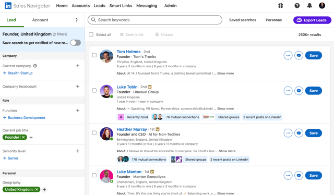The width and height of the screenshot is (334, 195).
Task: Add Stealth Startup company suggestion
Action: coord(18,73)
